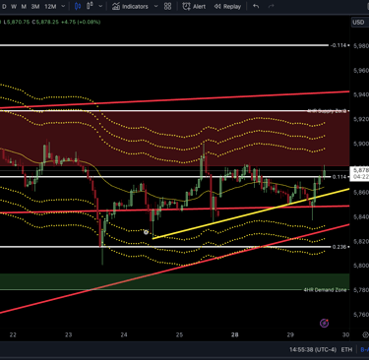
Task: Create an Alert from the toolbar
Action: [x=194, y=6]
